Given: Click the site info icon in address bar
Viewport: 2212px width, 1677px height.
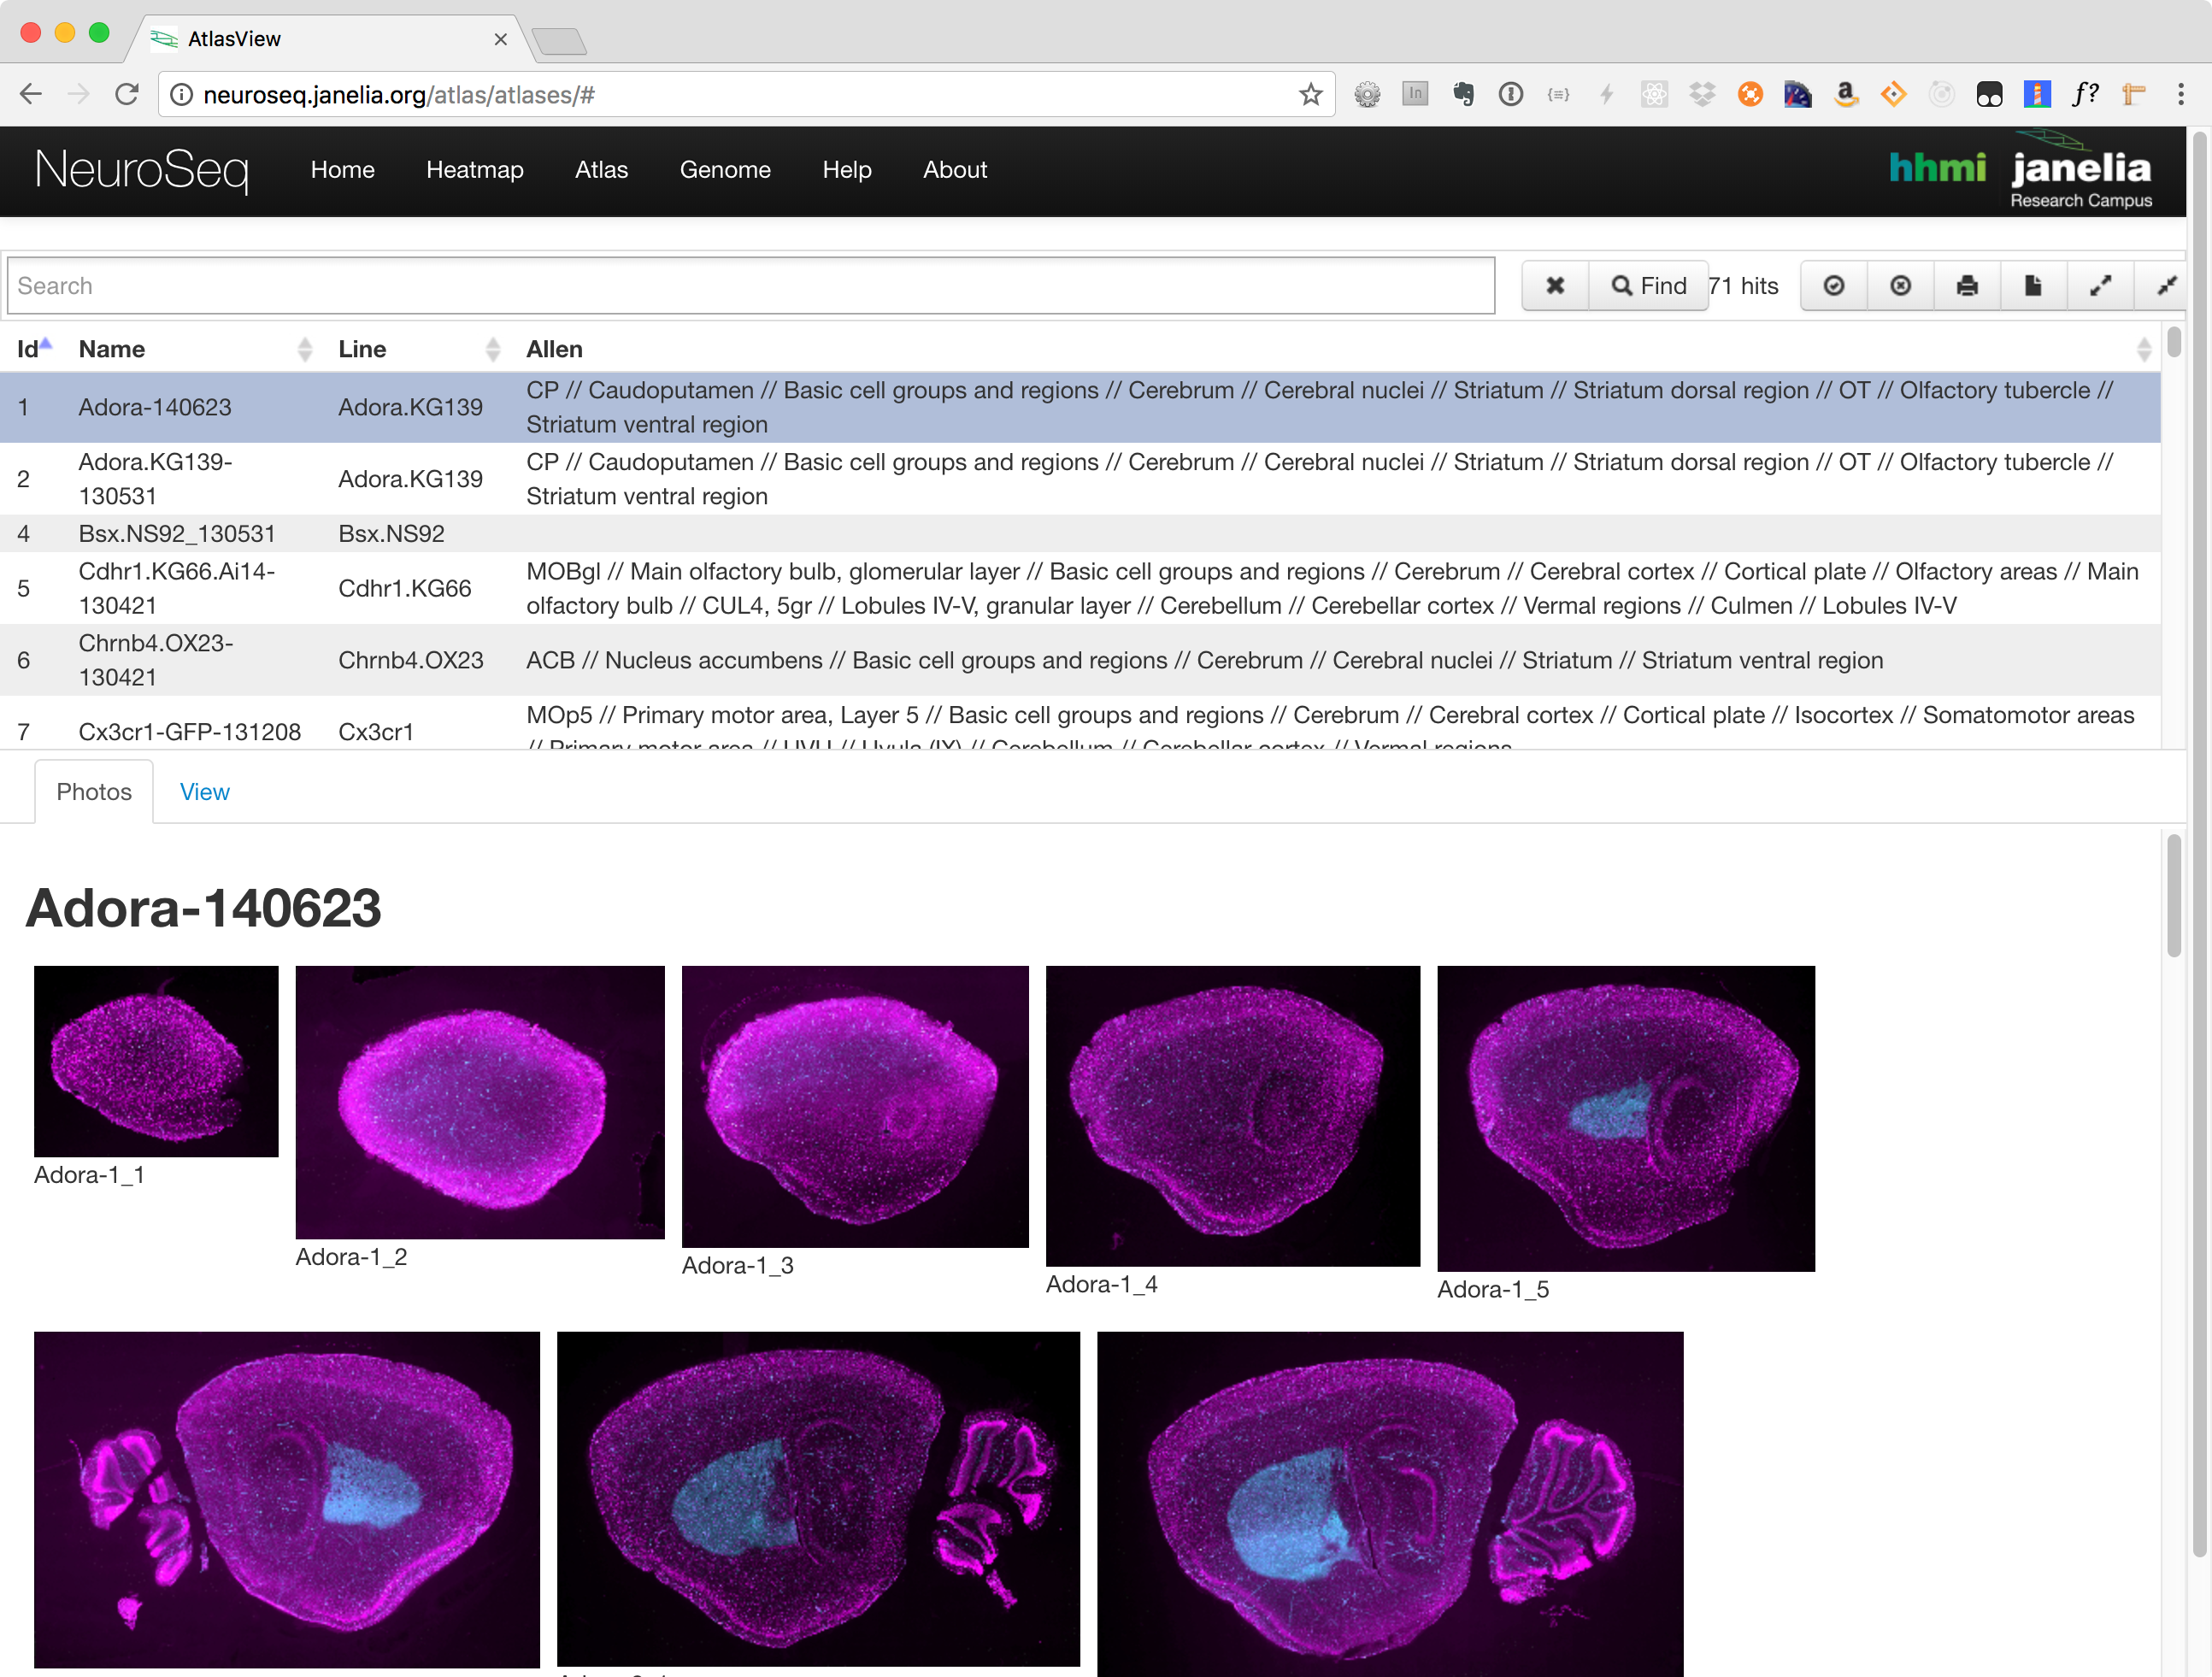Looking at the screenshot, I should 181,95.
